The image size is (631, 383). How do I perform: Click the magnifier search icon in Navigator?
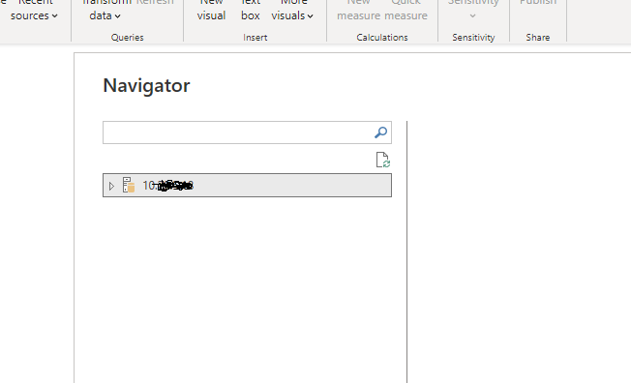[380, 133]
